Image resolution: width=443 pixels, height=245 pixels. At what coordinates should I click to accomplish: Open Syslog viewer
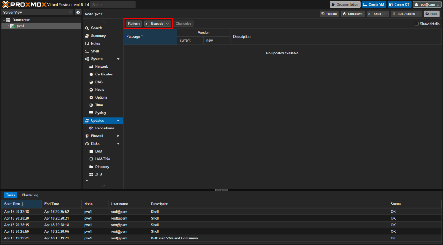click(100, 113)
